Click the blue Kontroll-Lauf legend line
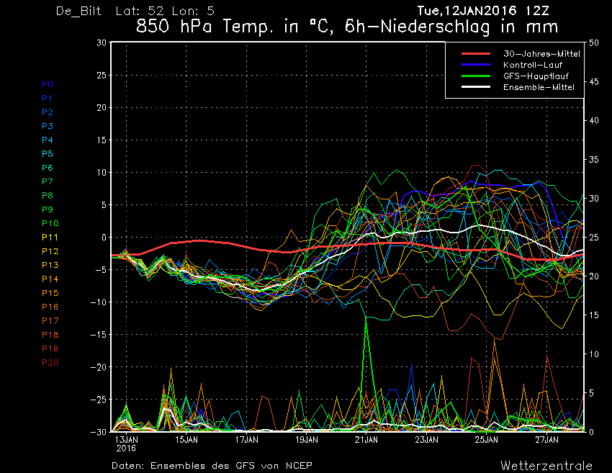This screenshot has height=473, width=612. pos(476,64)
